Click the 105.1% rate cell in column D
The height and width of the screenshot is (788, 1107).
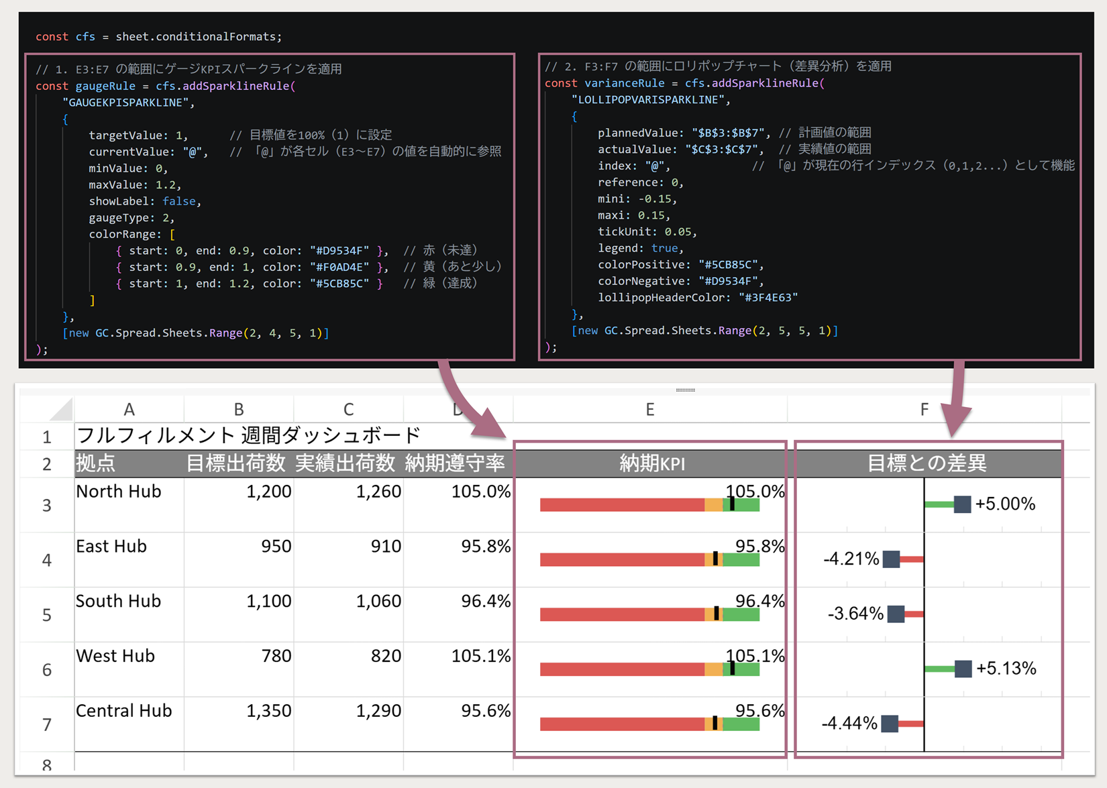458,669
